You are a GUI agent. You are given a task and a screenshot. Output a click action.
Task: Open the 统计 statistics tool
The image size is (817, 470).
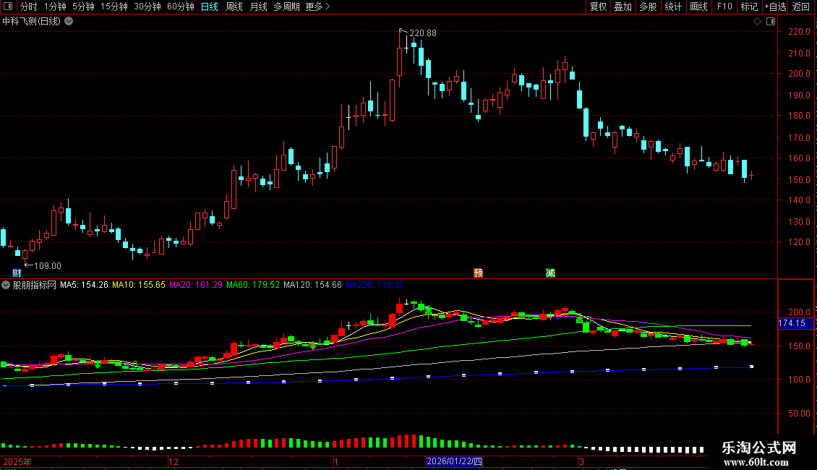click(673, 7)
